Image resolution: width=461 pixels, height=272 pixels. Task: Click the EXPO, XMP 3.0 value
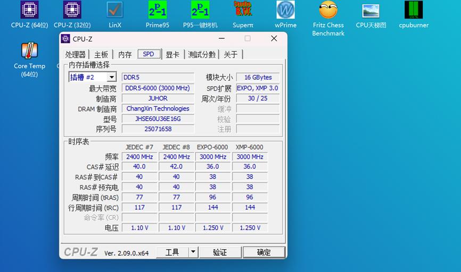(258, 88)
